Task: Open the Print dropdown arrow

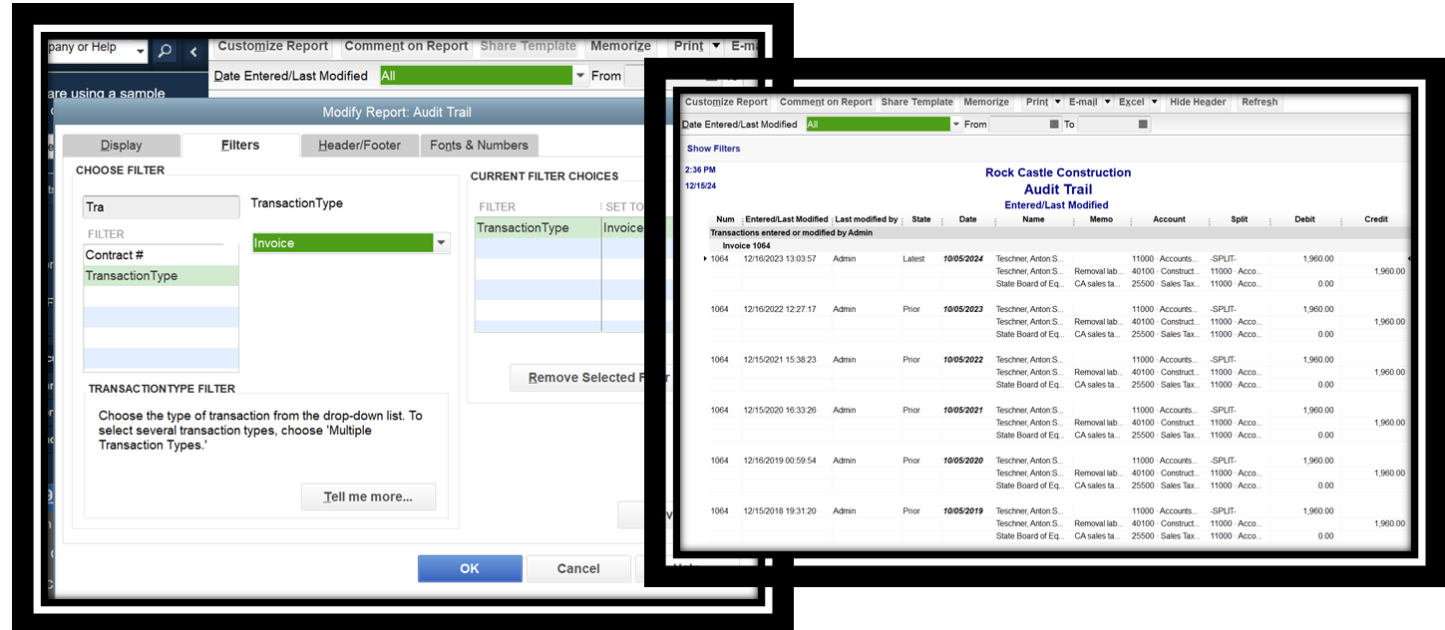Action: tap(1055, 101)
